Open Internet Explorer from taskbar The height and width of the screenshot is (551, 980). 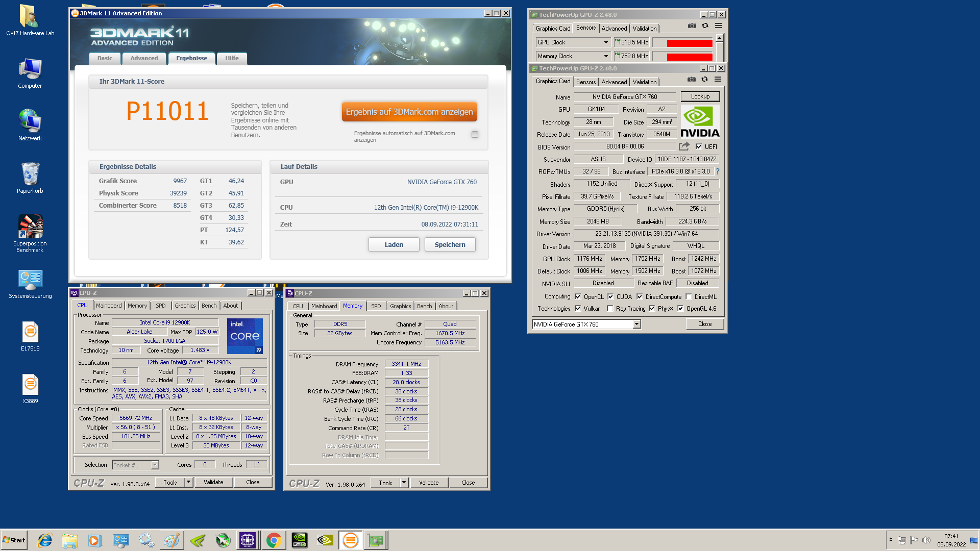pos(44,540)
